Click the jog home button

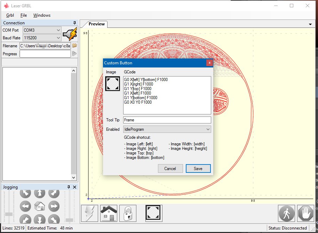40,206
